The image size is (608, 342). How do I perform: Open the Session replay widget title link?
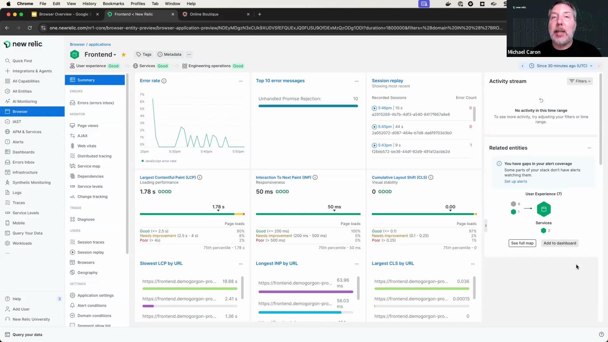click(387, 81)
